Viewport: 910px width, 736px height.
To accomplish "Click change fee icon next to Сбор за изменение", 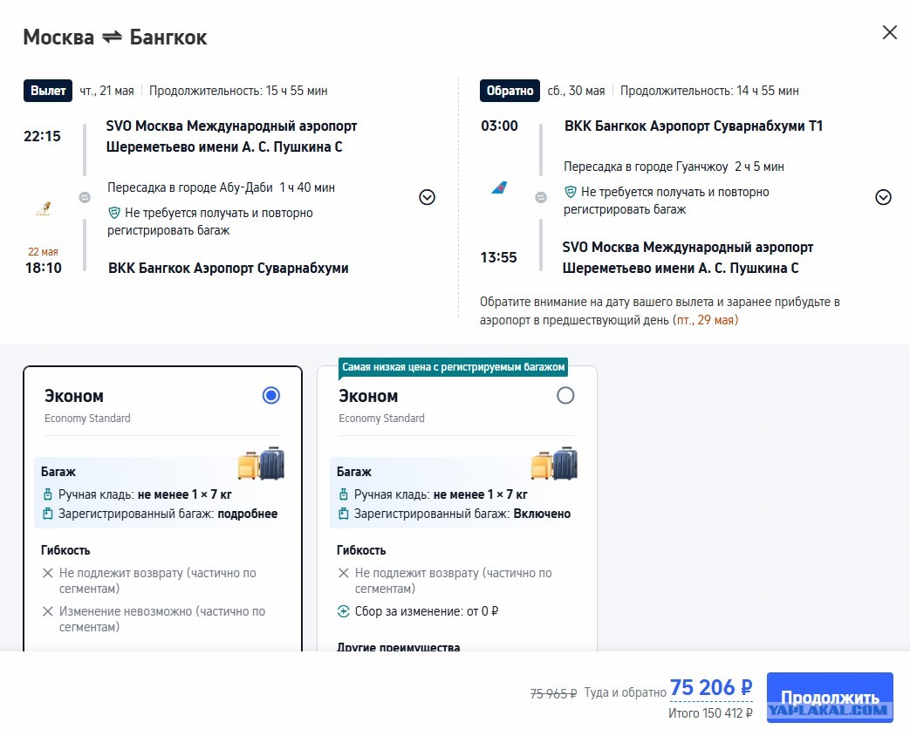I will 344,611.
